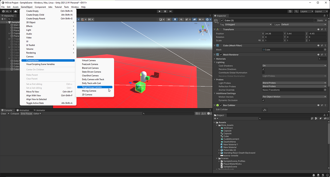The width and height of the screenshot is (330, 177).
Task: Toggle the Receive Shadows checkbox
Action: tap(263, 69)
